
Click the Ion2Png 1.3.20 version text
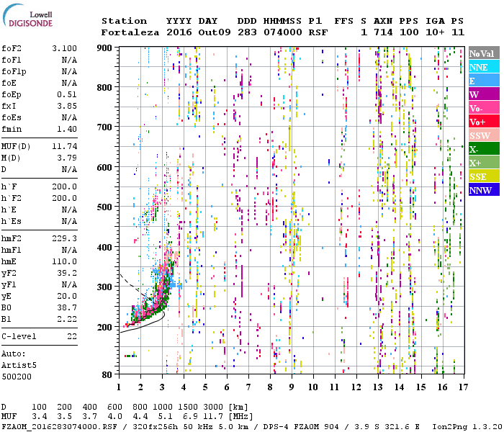click(467, 427)
